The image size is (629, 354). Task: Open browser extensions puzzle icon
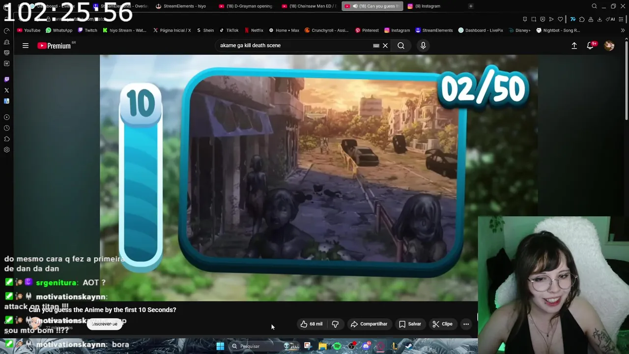(x=582, y=19)
